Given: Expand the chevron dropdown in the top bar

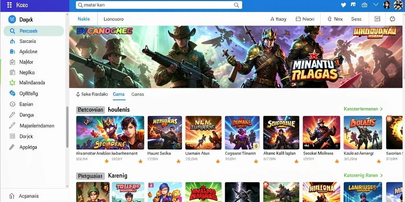Looking at the screenshot, I should pyautogui.click(x=376, y=5).
